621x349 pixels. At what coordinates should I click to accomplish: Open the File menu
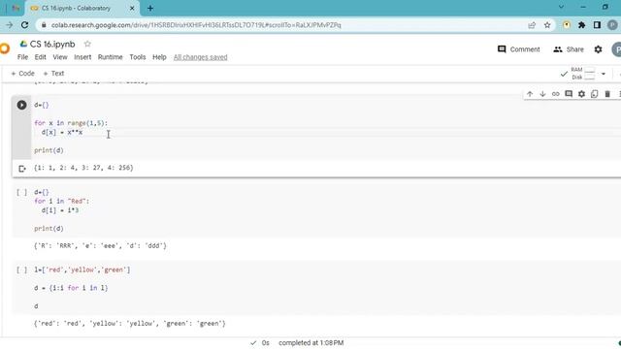(x=22, y=57)
